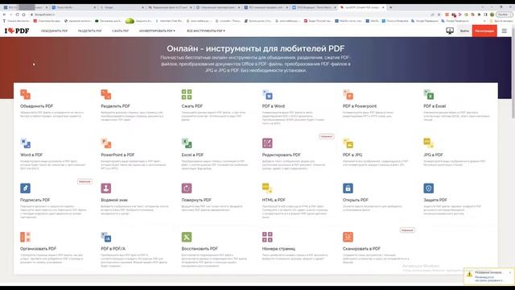
Task: Open the Защита PDF title link
Action: click(x=435, y=200)
